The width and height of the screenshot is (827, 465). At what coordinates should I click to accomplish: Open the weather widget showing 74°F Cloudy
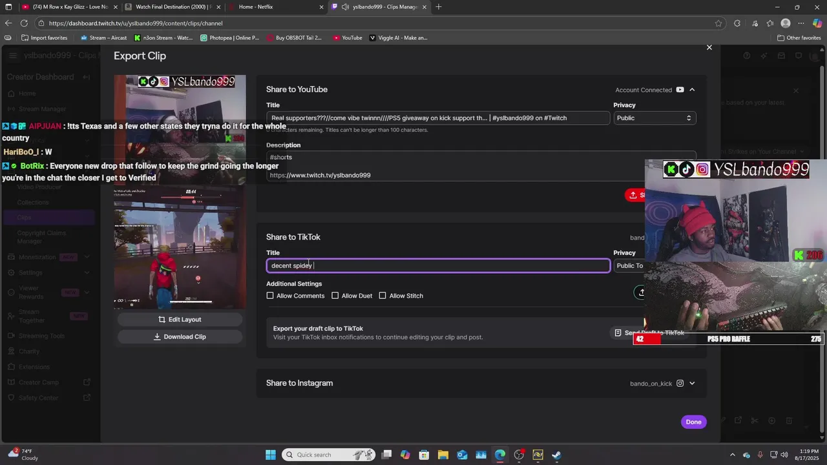[x=23, y=455]
